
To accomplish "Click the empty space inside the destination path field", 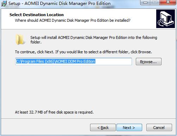I will pyautogui.click(x=113, y=61).
